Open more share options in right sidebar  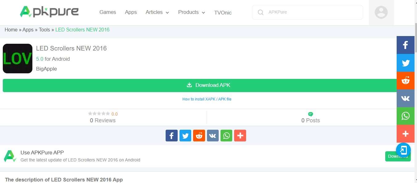[406, 134]
